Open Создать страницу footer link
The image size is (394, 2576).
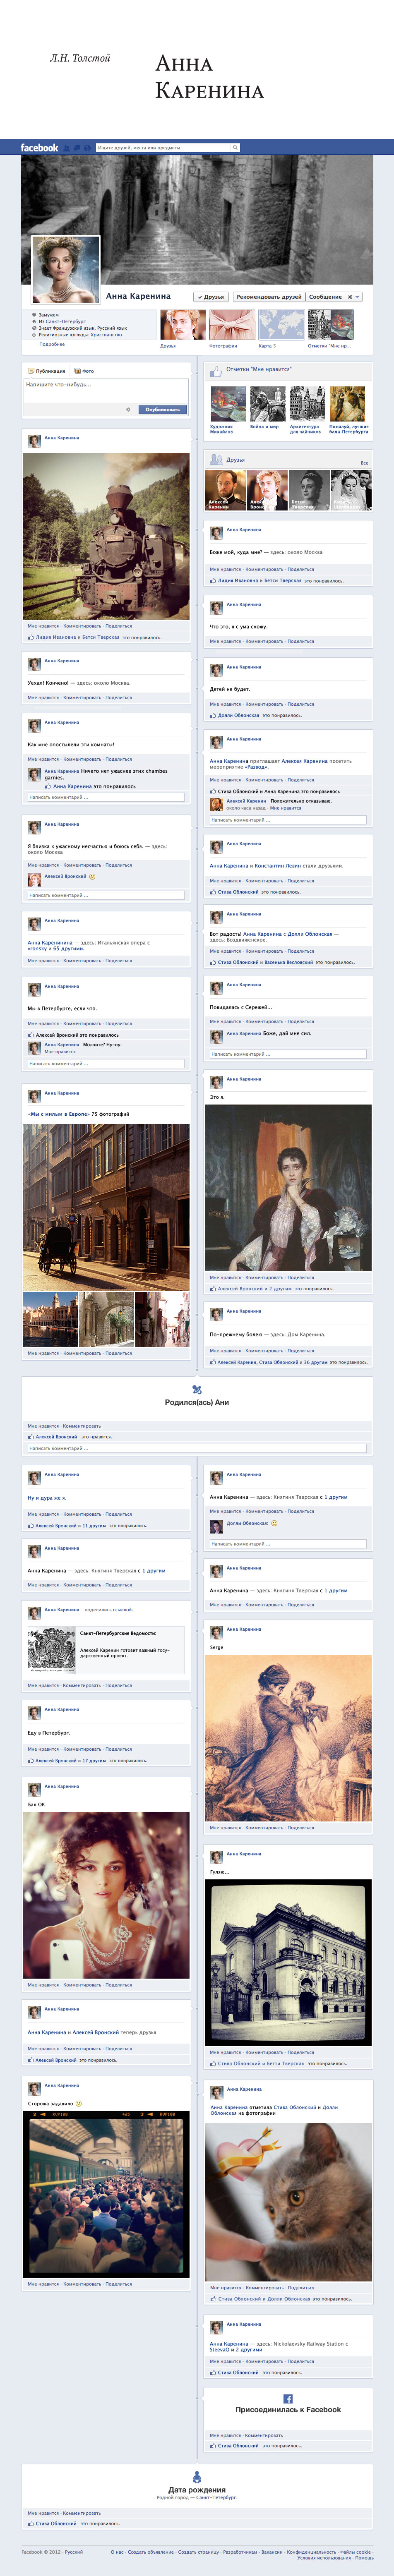coord(197,2551)
